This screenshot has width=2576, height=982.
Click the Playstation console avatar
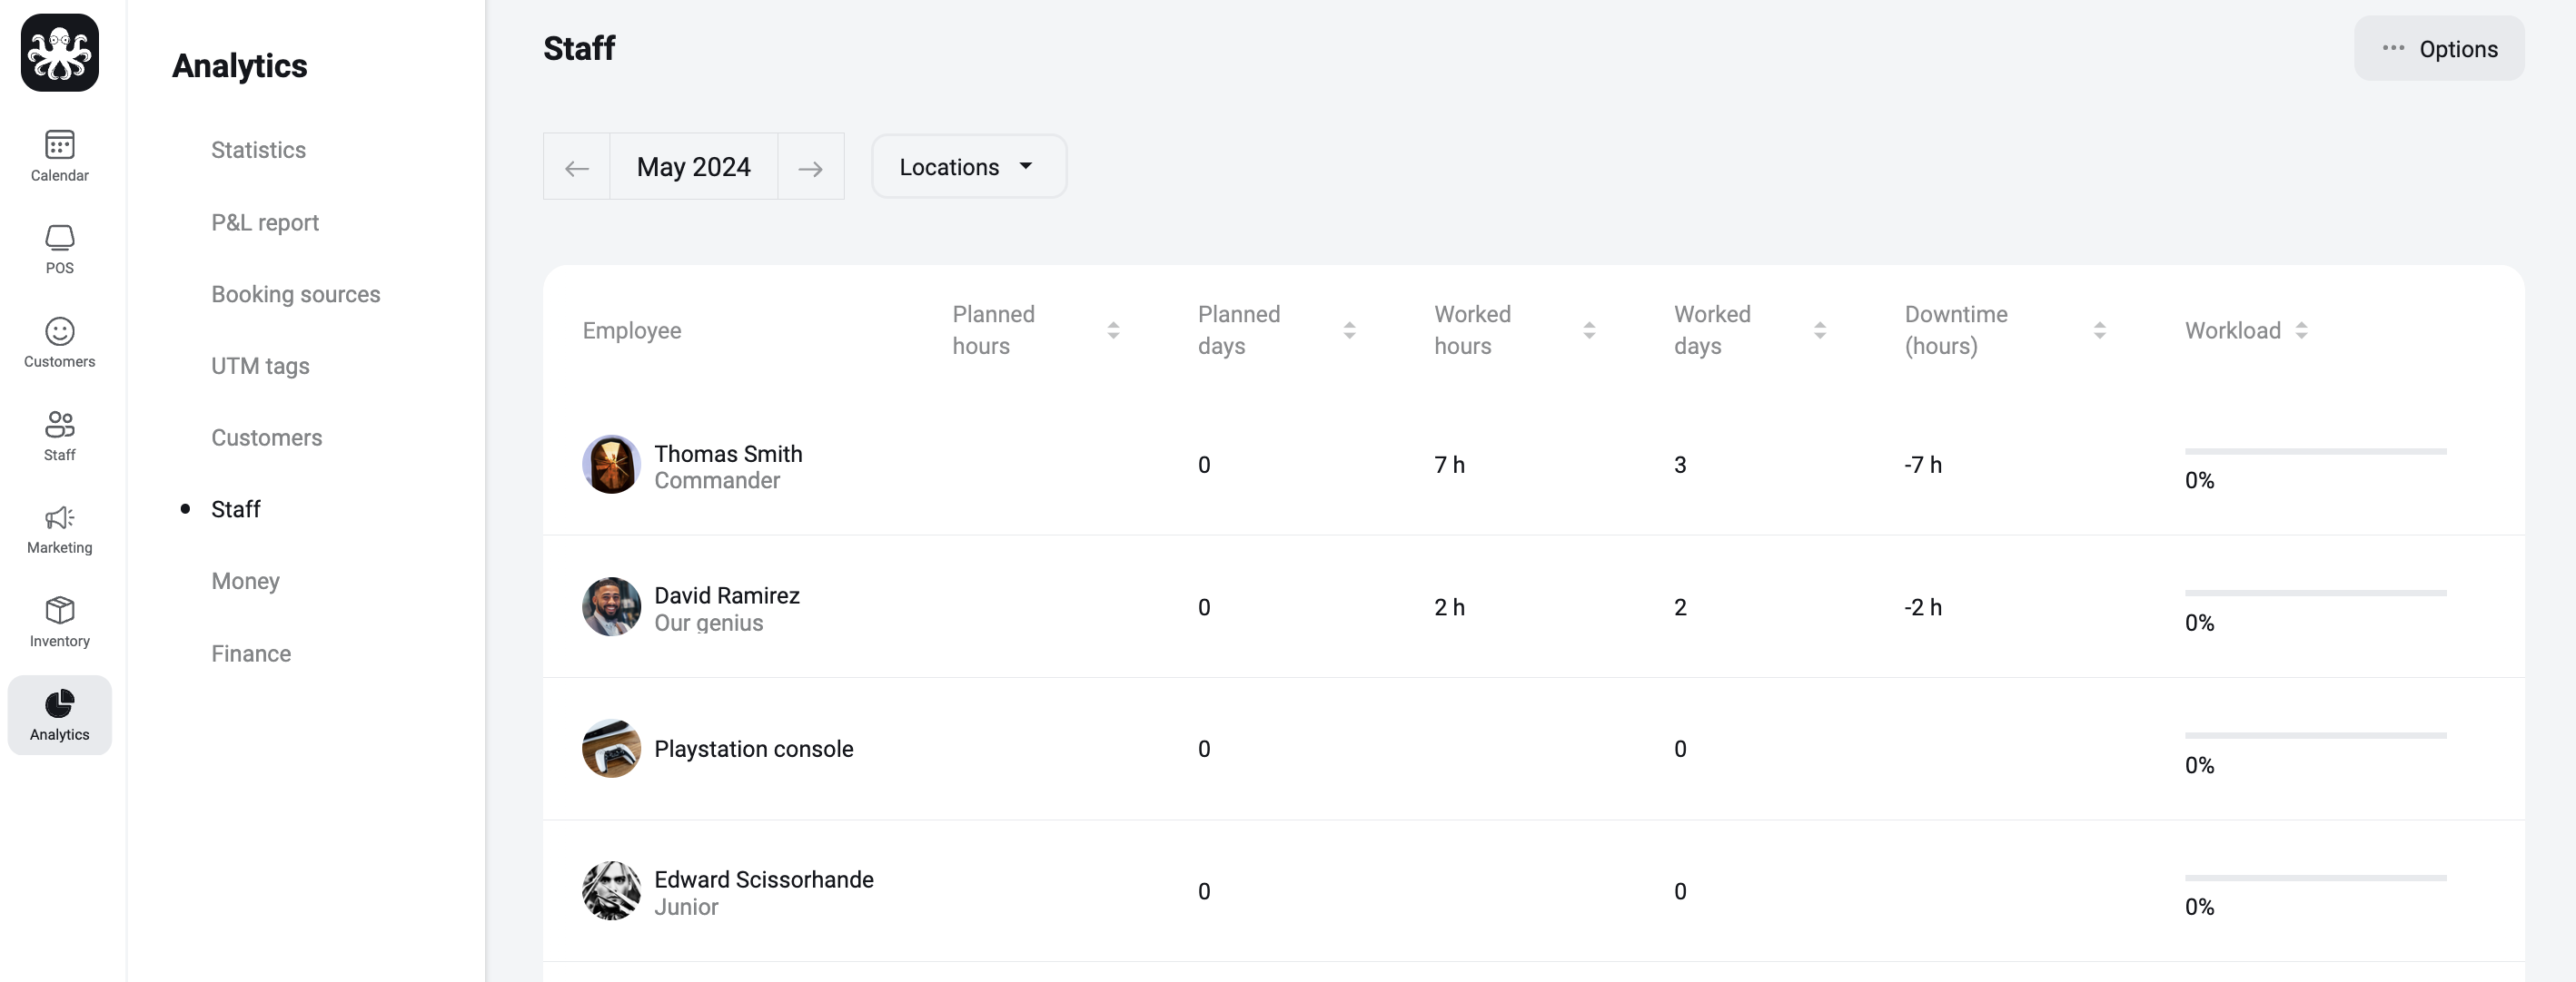coord(611,748)
